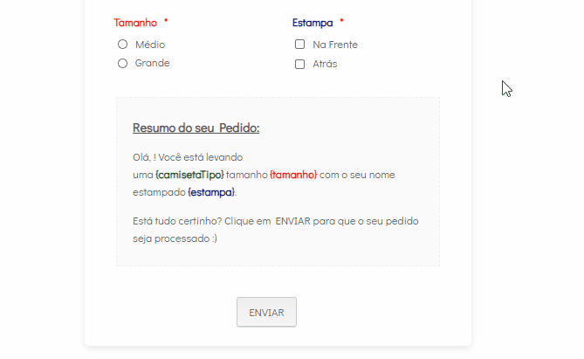Click the "seja processado :)" text line
The height and width of the screenshot is (359, 584).
(x=175, y=238)
